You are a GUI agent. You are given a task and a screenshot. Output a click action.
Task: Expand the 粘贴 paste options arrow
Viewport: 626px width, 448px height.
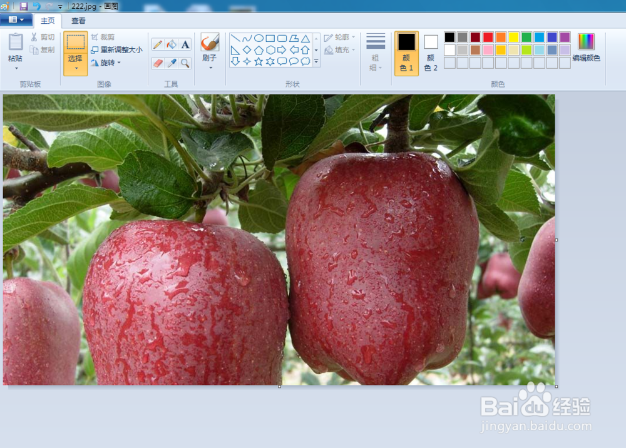click(x=16, y=68)
